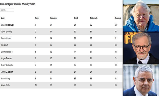Open the bottom photo with navy suit
This screenshot has width=159, height=96.
(141, 80)
